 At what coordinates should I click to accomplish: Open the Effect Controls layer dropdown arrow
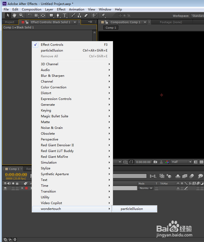pyautogui.click(x=75, y=22)
